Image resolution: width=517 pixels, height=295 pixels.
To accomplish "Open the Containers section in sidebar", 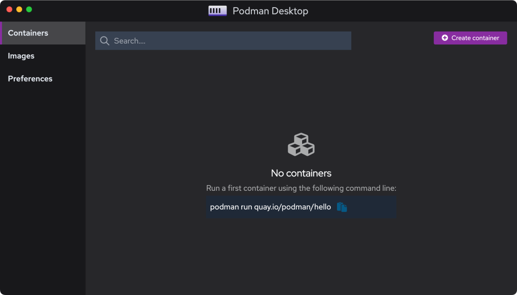I will 43,33.
